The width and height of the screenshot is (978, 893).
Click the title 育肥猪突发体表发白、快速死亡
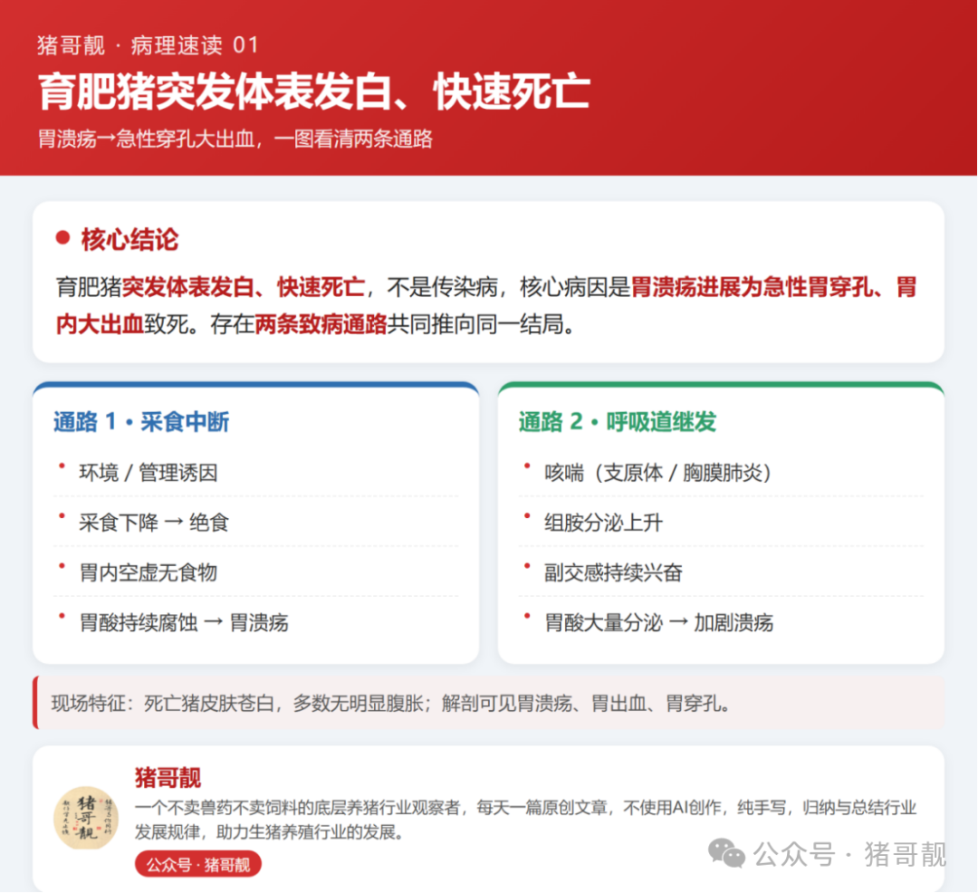[x=313, y=92]
